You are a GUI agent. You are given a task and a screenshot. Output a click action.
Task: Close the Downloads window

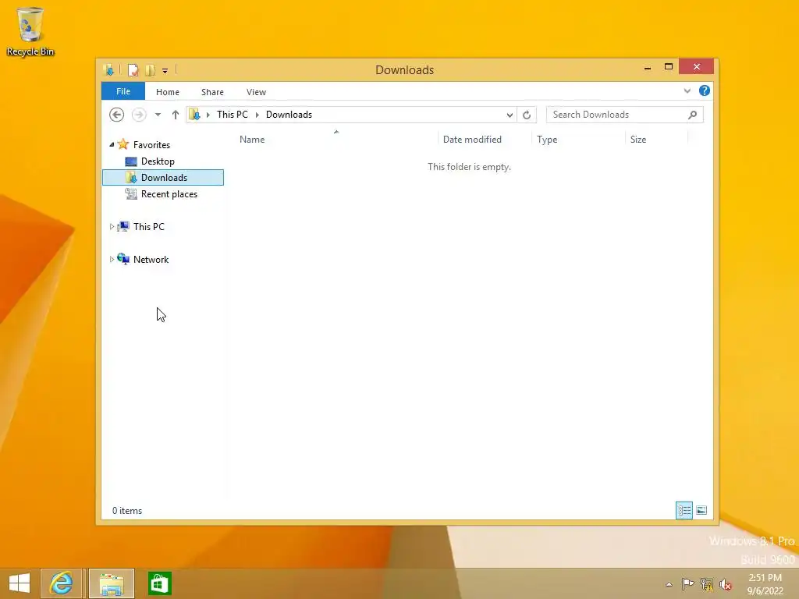click(x=697, y=67)
